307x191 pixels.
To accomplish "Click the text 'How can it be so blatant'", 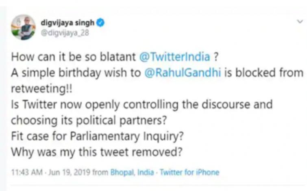I will tap(73, 57).
